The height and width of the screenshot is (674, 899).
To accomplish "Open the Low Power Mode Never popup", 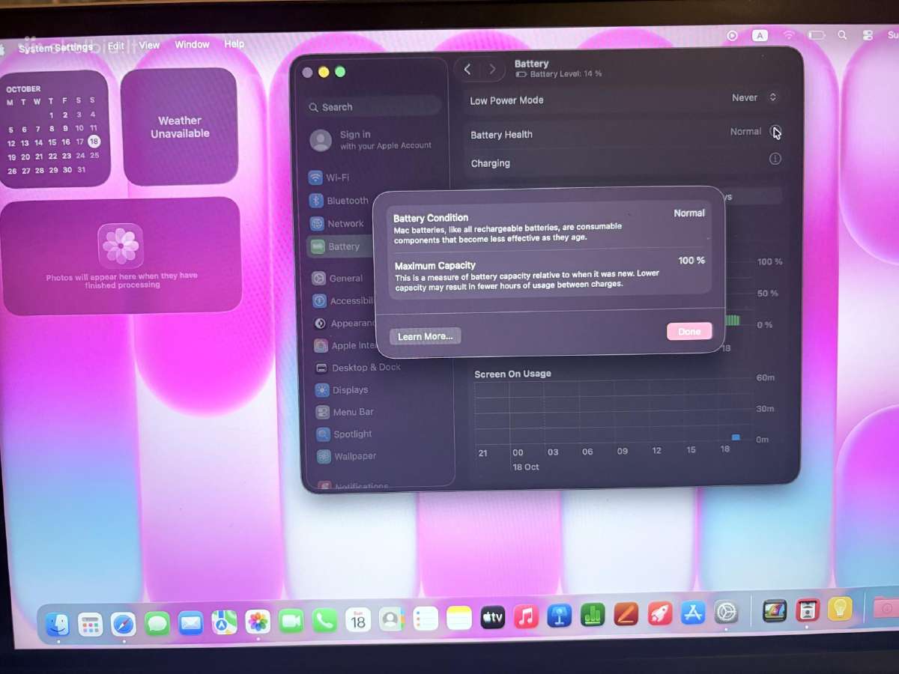I will (754, 97).
